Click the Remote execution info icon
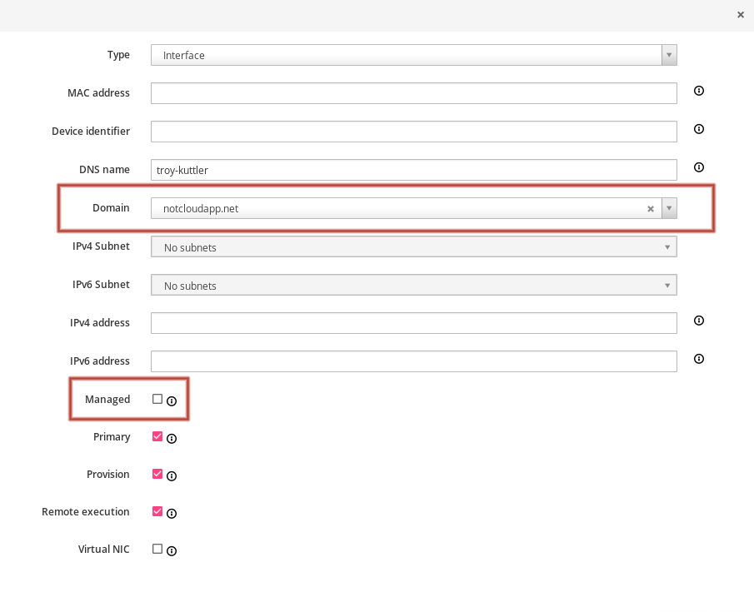Viewport: 754px width, 612px height. tap(172, 514)
